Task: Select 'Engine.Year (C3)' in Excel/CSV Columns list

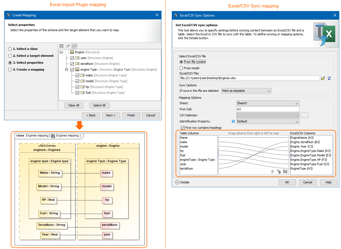Action: pyautogui.click(x=302, y=146)
